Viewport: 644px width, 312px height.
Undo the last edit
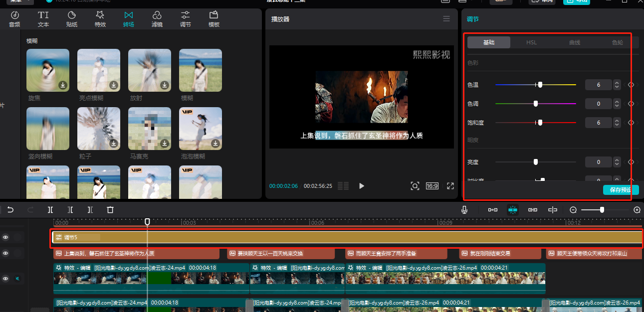[x=10, y=210]
